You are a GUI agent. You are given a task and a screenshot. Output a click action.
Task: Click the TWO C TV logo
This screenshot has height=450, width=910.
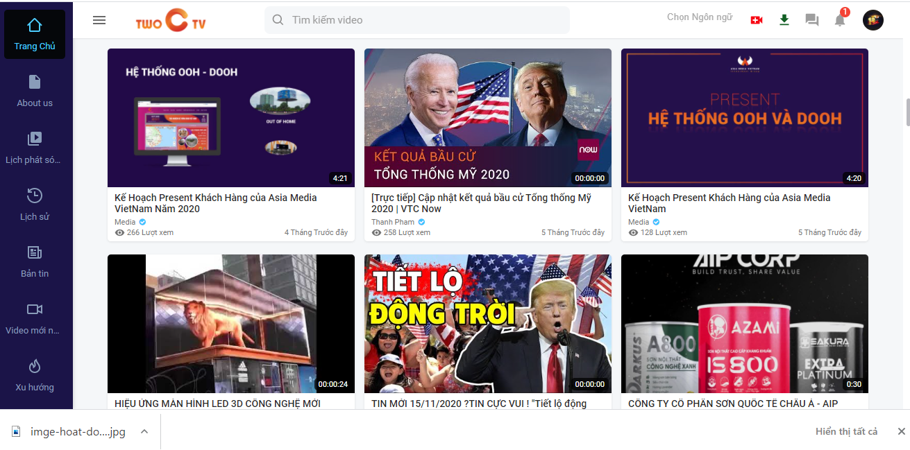coord(171,20)
